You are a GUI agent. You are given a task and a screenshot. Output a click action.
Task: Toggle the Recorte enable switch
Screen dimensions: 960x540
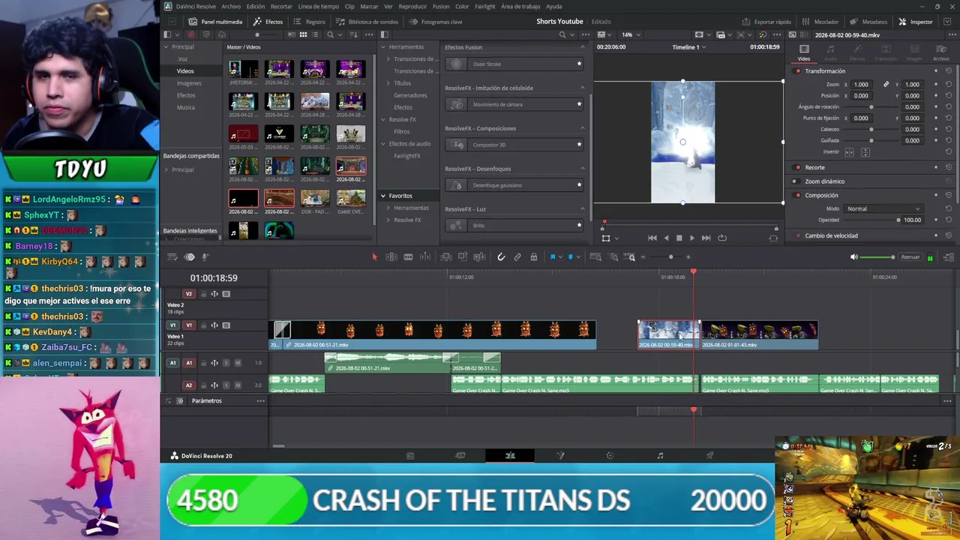point(797,168)
